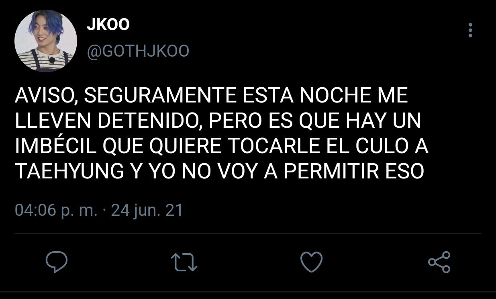Open the share icon options
This screenshot has width=496, height=299.
tap(439, 262)
